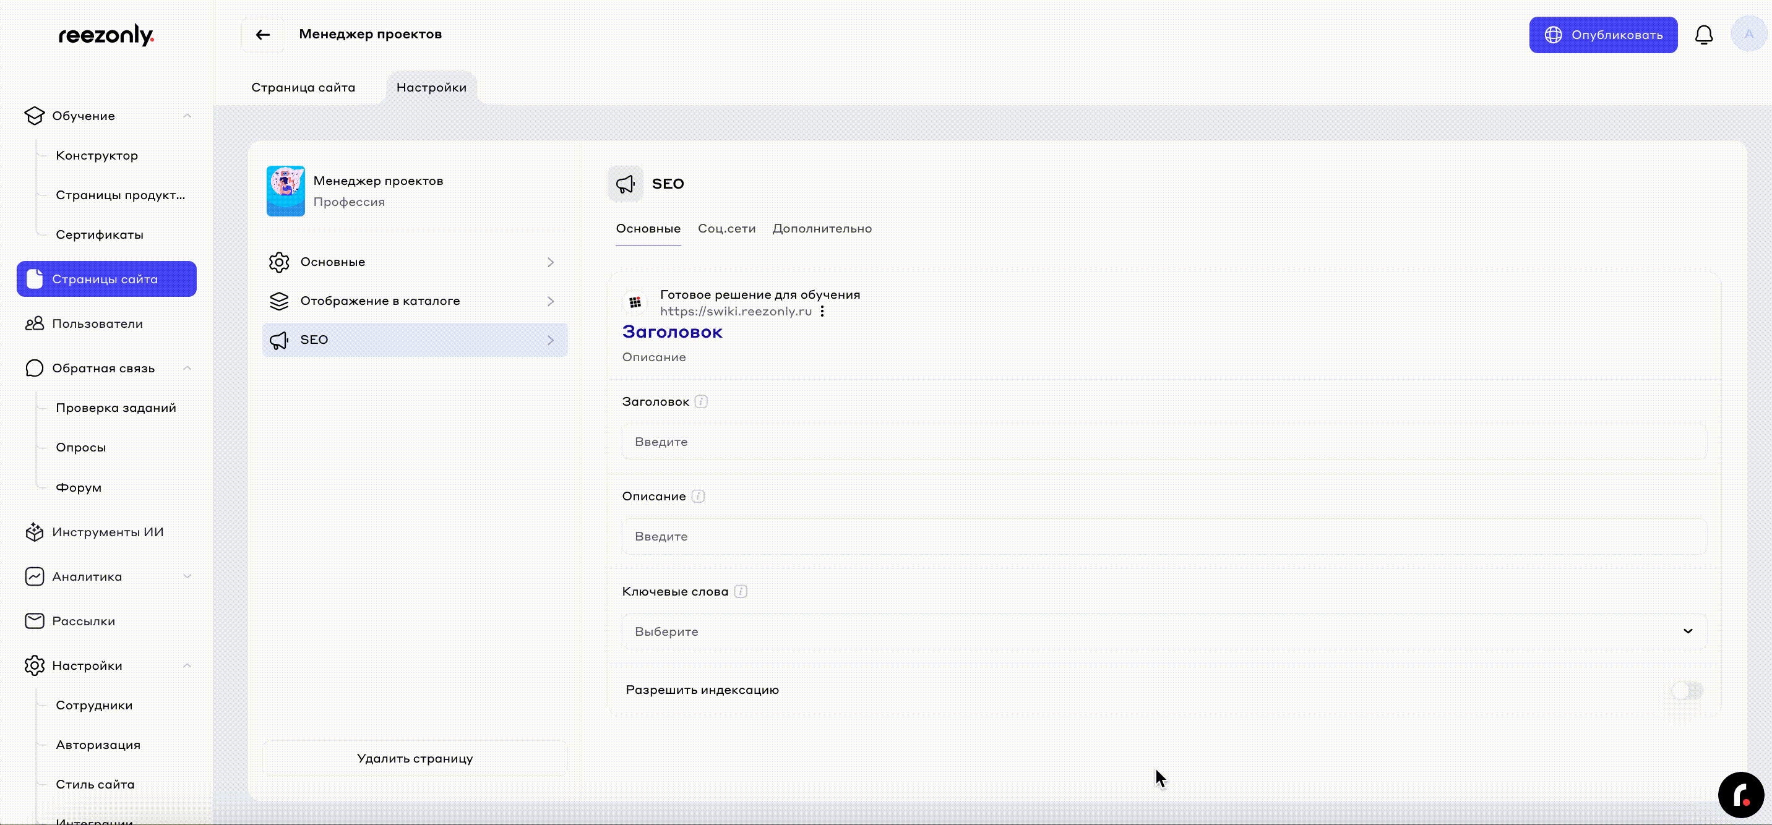Image resolution: width=1772 pixels, height=825 pixels.
Task: Click the info icon next to Описание
Action: 697,497
